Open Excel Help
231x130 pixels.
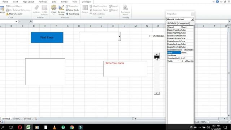(217, 1)
